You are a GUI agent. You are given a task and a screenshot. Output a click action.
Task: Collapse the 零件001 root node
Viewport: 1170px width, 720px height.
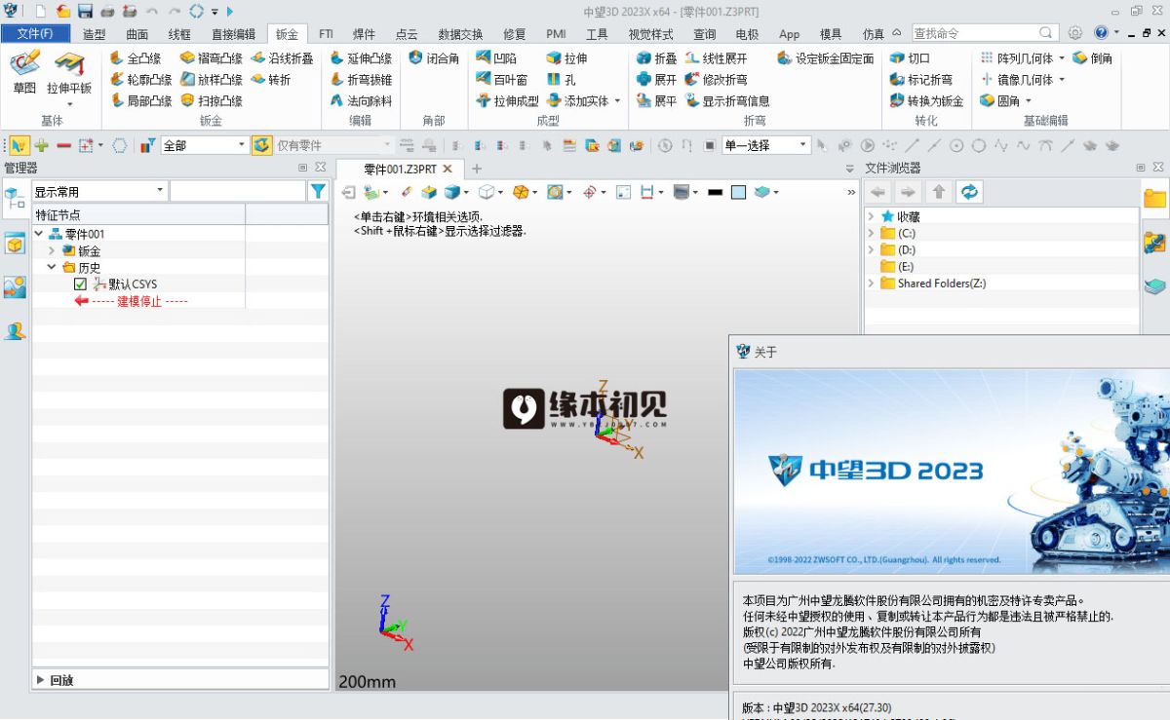38,235
